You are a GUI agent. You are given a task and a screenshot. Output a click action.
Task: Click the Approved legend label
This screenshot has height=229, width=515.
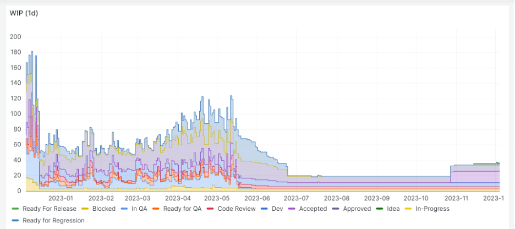357,209
